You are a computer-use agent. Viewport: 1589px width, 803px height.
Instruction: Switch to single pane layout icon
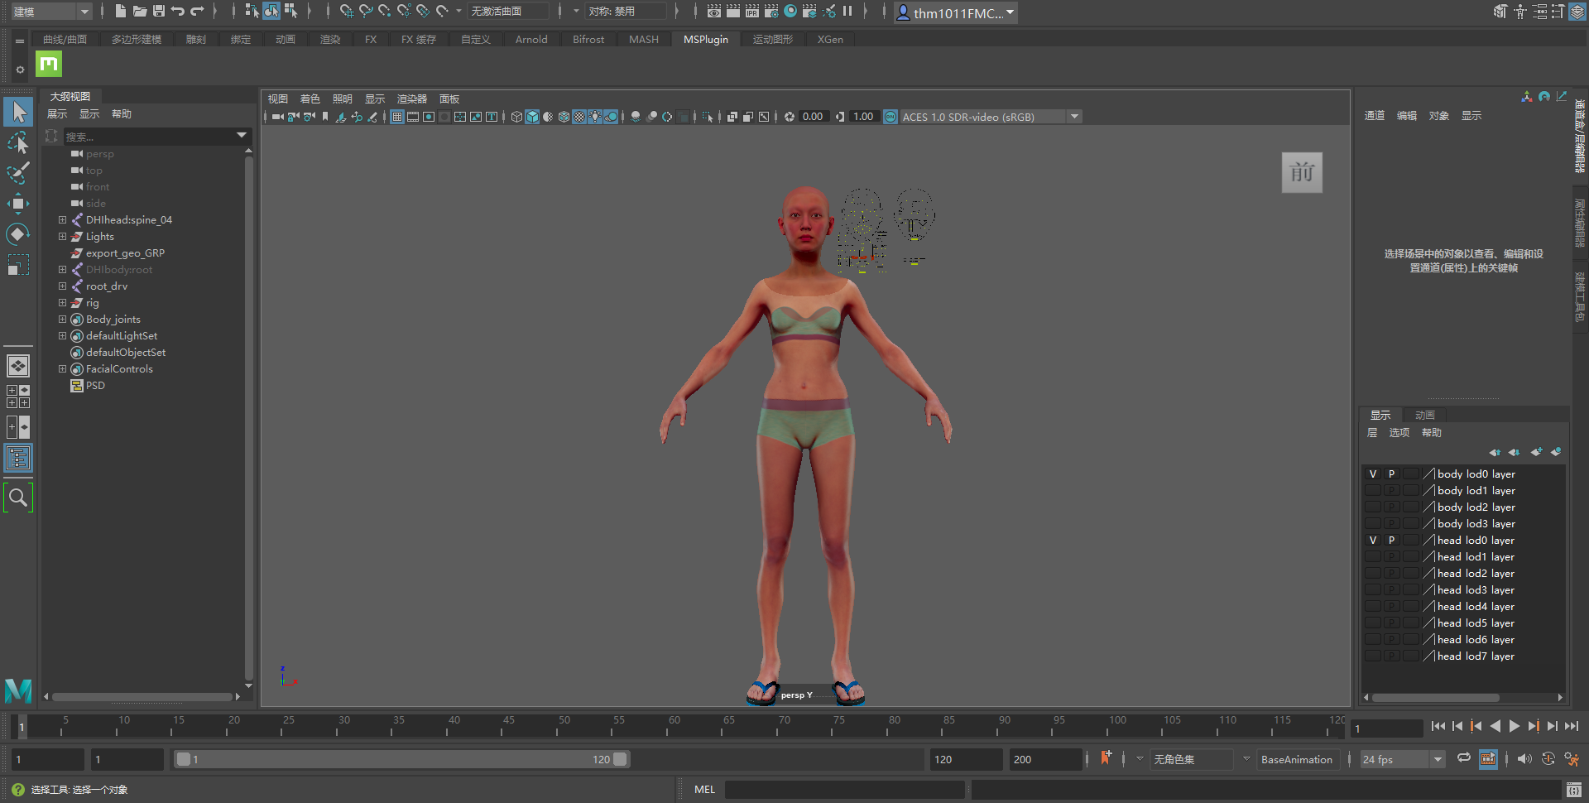pyautogui.click(x=18, y=365)
